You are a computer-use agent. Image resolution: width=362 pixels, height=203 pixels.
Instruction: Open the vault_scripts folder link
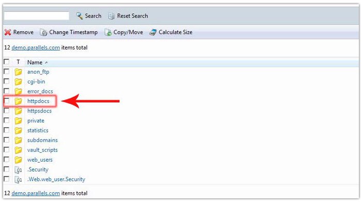pos(42,150)
